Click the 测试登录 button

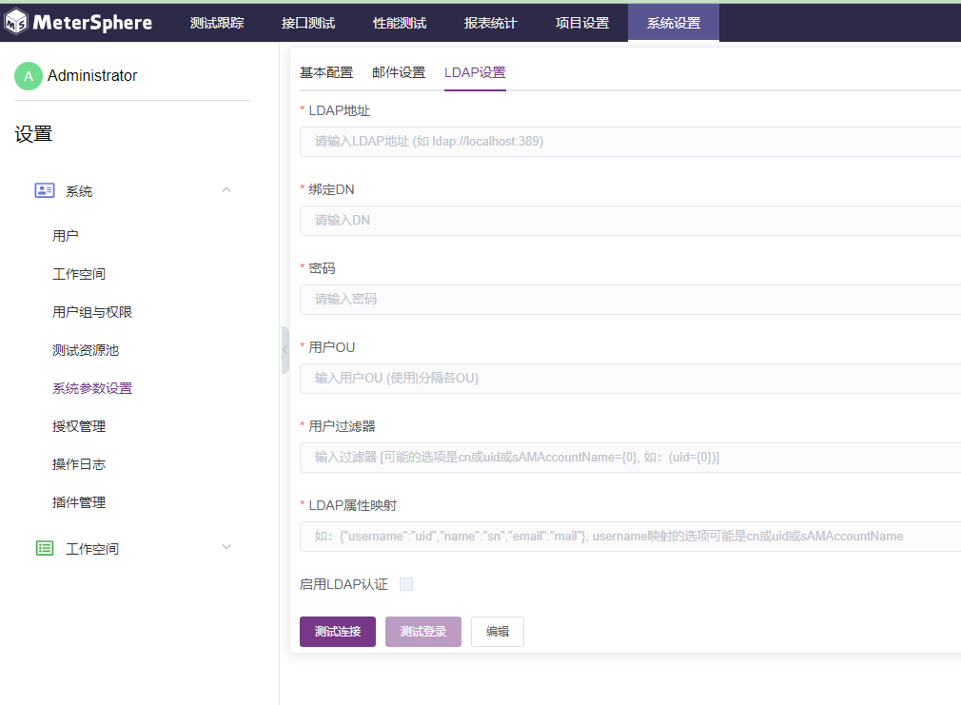tap(422, 631)
